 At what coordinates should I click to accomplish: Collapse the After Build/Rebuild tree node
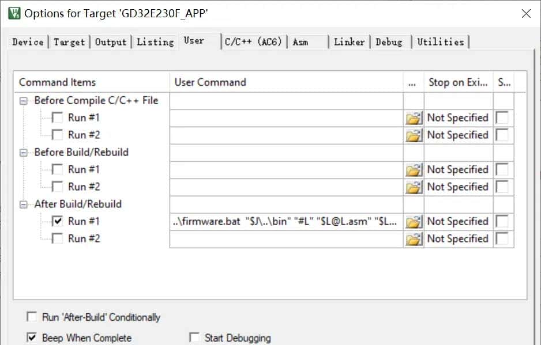coord(24,204)
